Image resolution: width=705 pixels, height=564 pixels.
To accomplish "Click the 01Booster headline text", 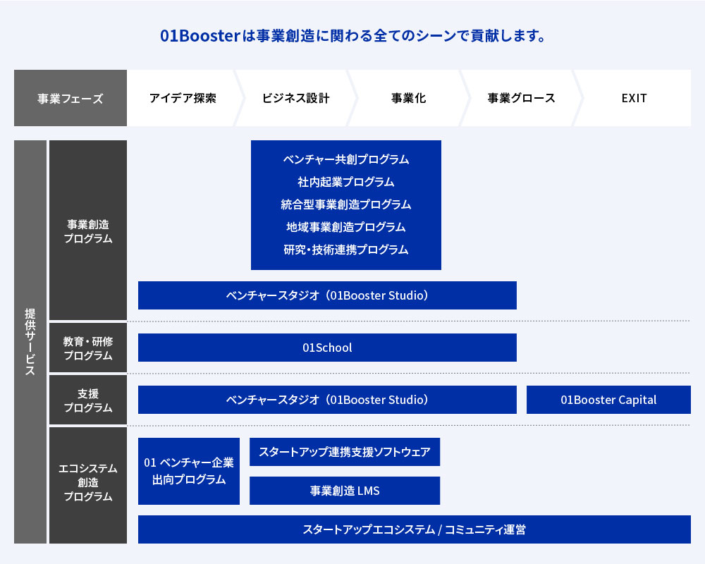I will (x=353, y=35).
